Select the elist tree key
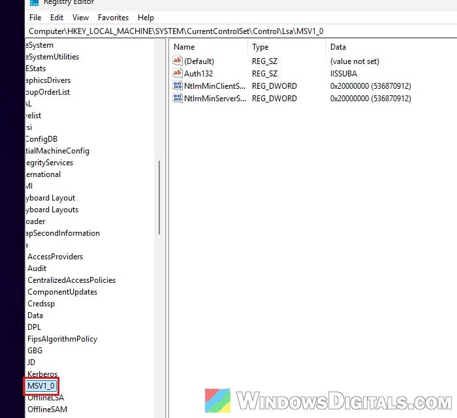The width and height of the screenshot is (457, 418). [33, 116]
